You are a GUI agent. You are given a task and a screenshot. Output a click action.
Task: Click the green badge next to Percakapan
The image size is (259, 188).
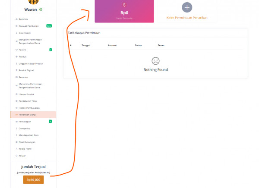pyautogui.click(x=51, y=122)
